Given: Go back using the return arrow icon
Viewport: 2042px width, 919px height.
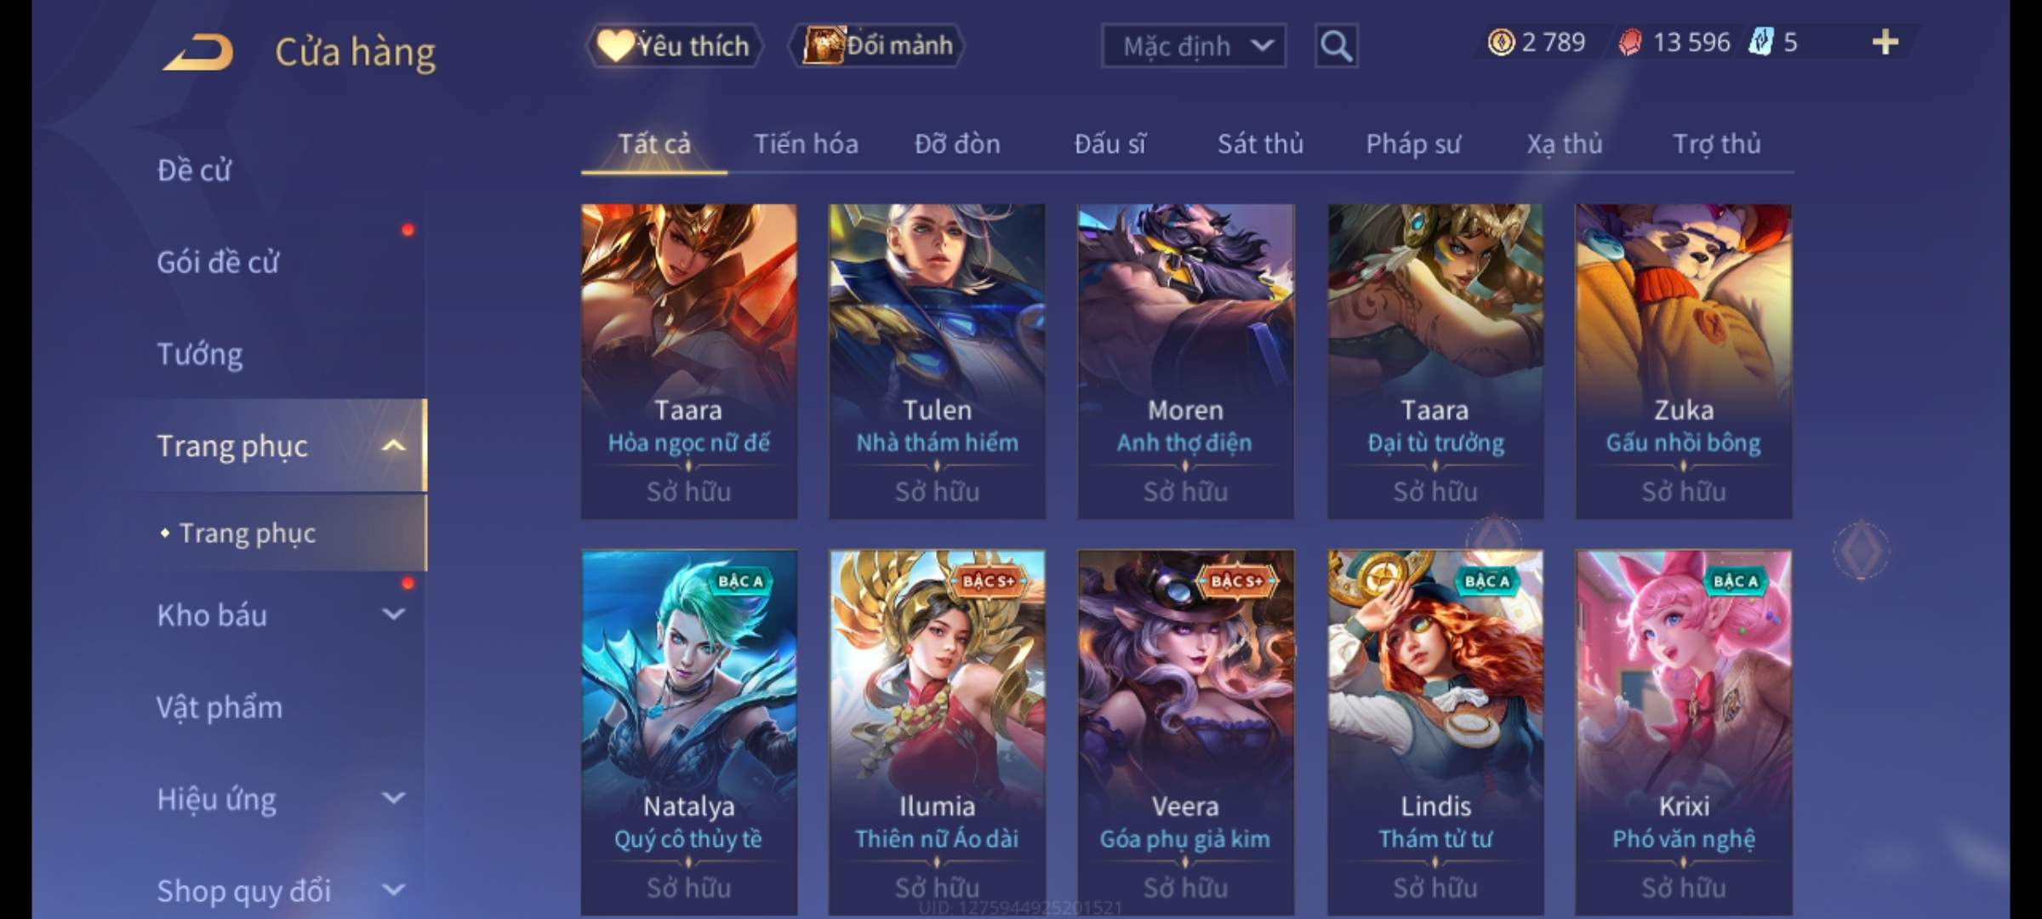Looking at the screenshot, I should [x=198, y=53].
